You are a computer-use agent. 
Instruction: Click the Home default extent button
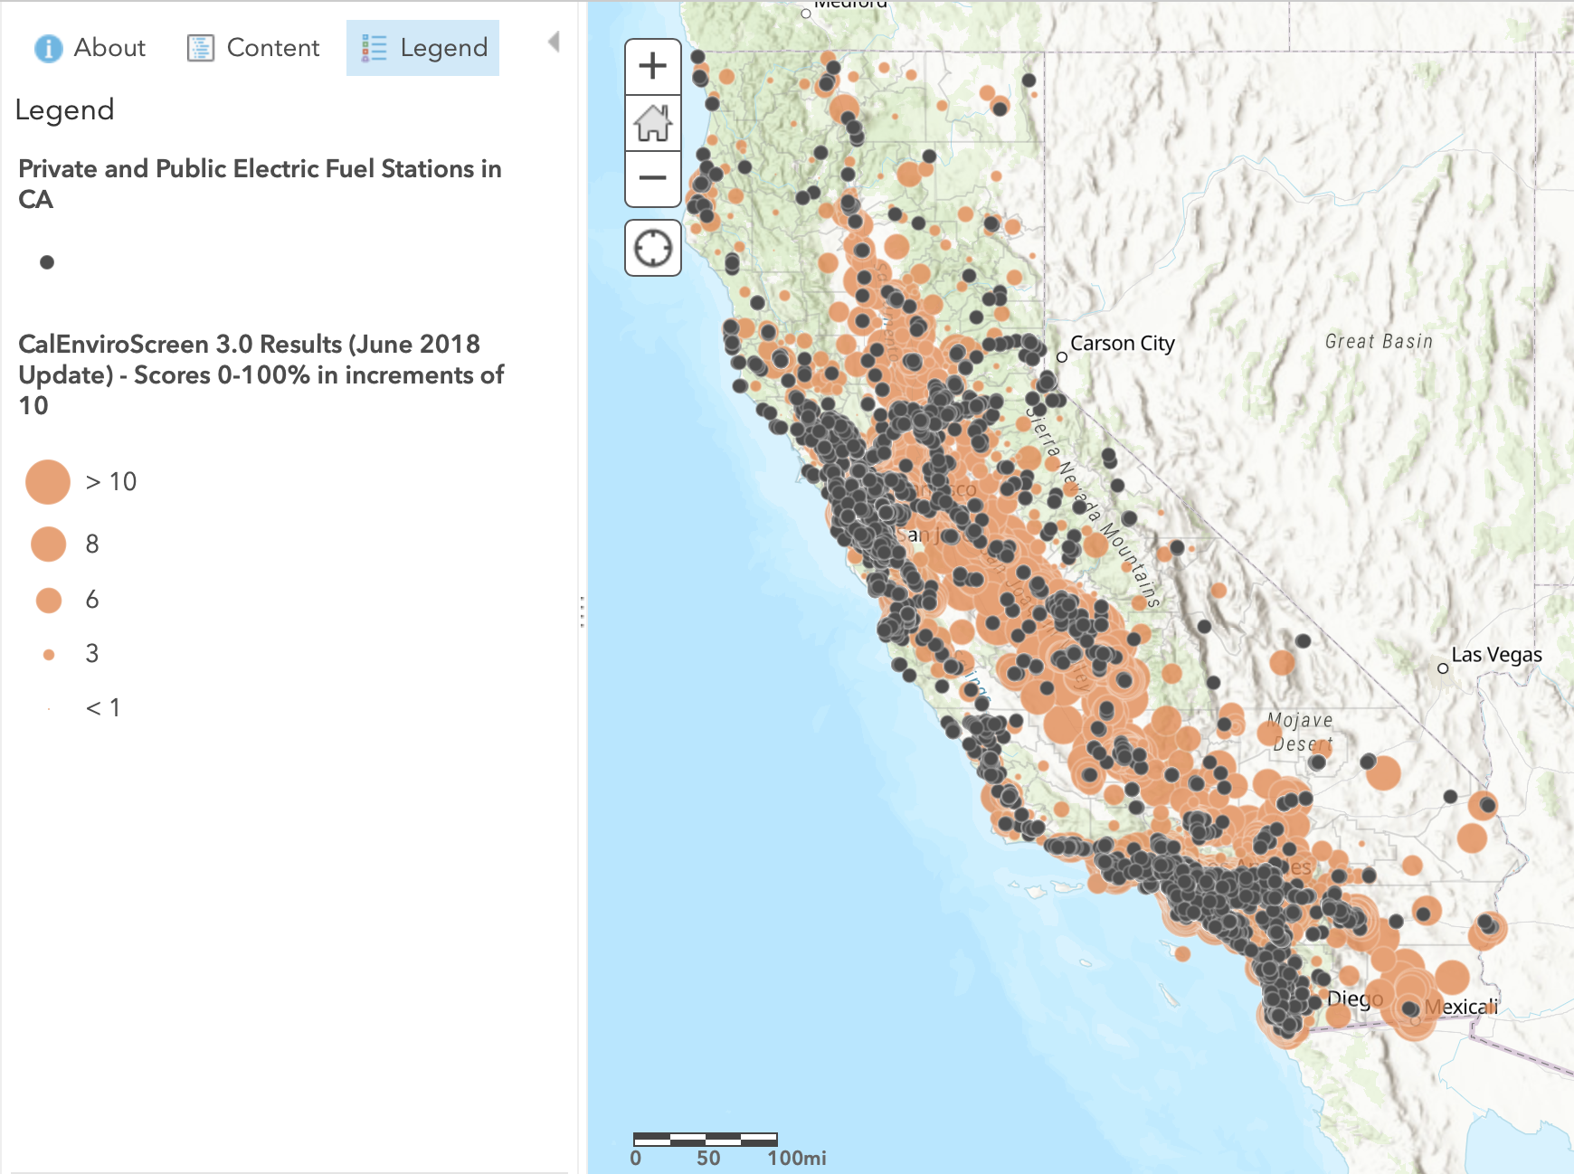[x=652, y=122]
